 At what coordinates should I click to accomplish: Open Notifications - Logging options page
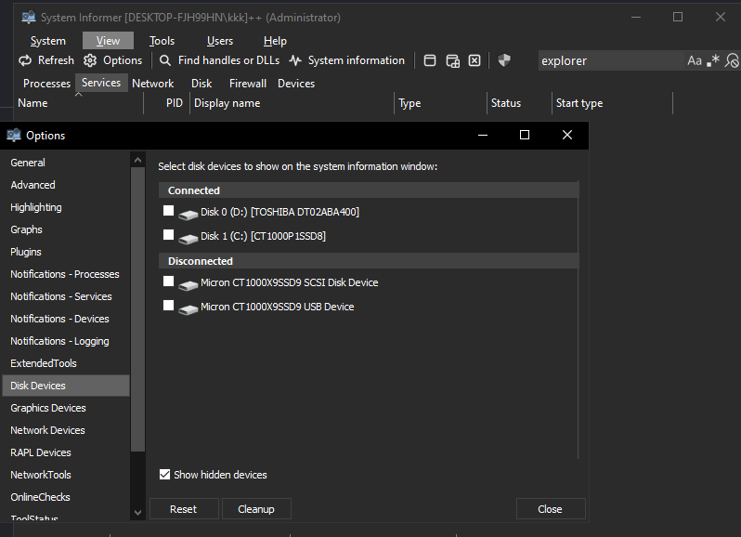[66, 341]
